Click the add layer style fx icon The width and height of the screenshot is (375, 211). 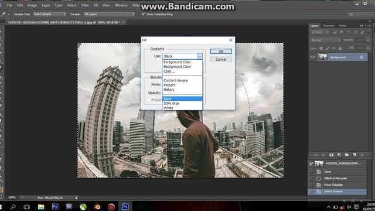coord(323,155)
